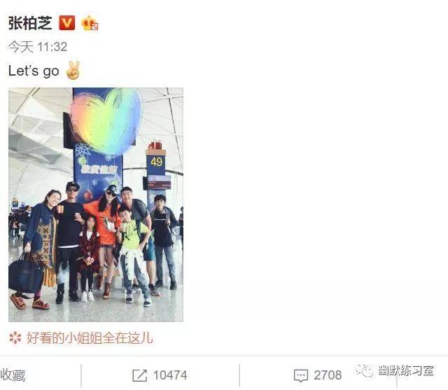This screenshot has height=390, width=448.
Task: Open the 好看的小姐姐全在这儿 topic link
Action: pos(90,337)
